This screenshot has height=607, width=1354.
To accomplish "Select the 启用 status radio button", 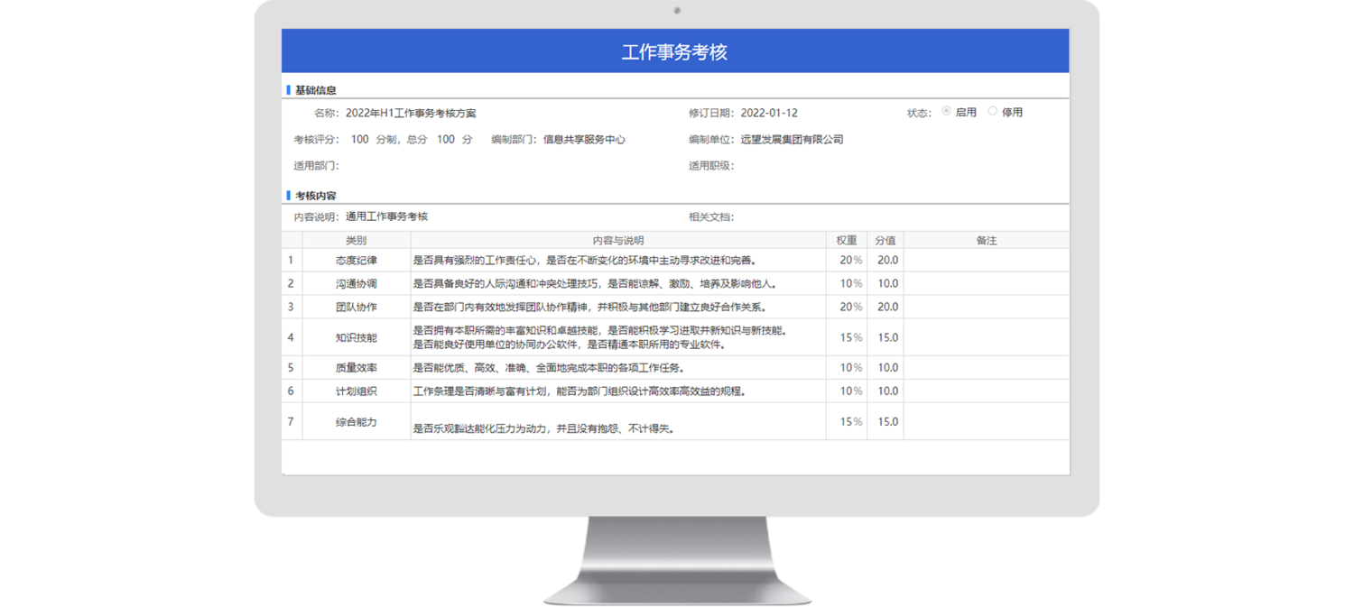I will coord(946,112).
